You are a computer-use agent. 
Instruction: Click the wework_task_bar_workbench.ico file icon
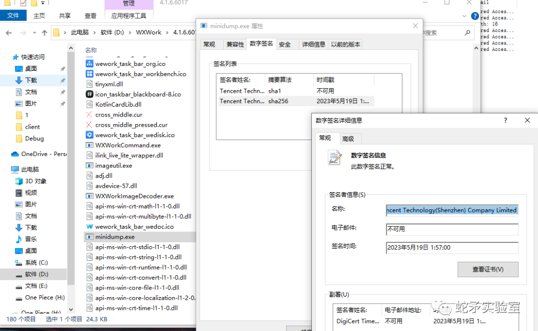tap(89, 74)
